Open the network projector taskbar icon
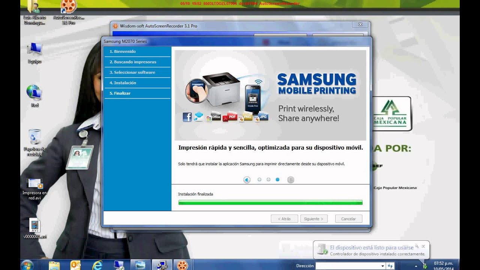The width and height of the screenshot is (480, 270). (119, 265)
